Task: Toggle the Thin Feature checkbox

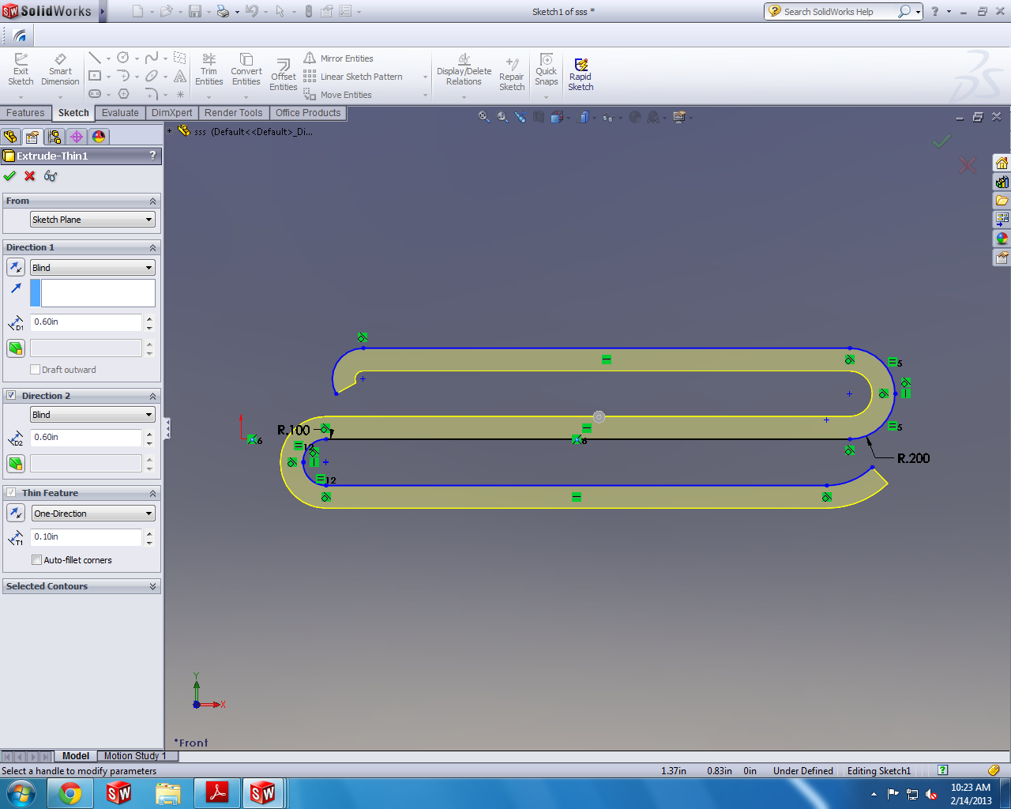Action: click(11, 492)
